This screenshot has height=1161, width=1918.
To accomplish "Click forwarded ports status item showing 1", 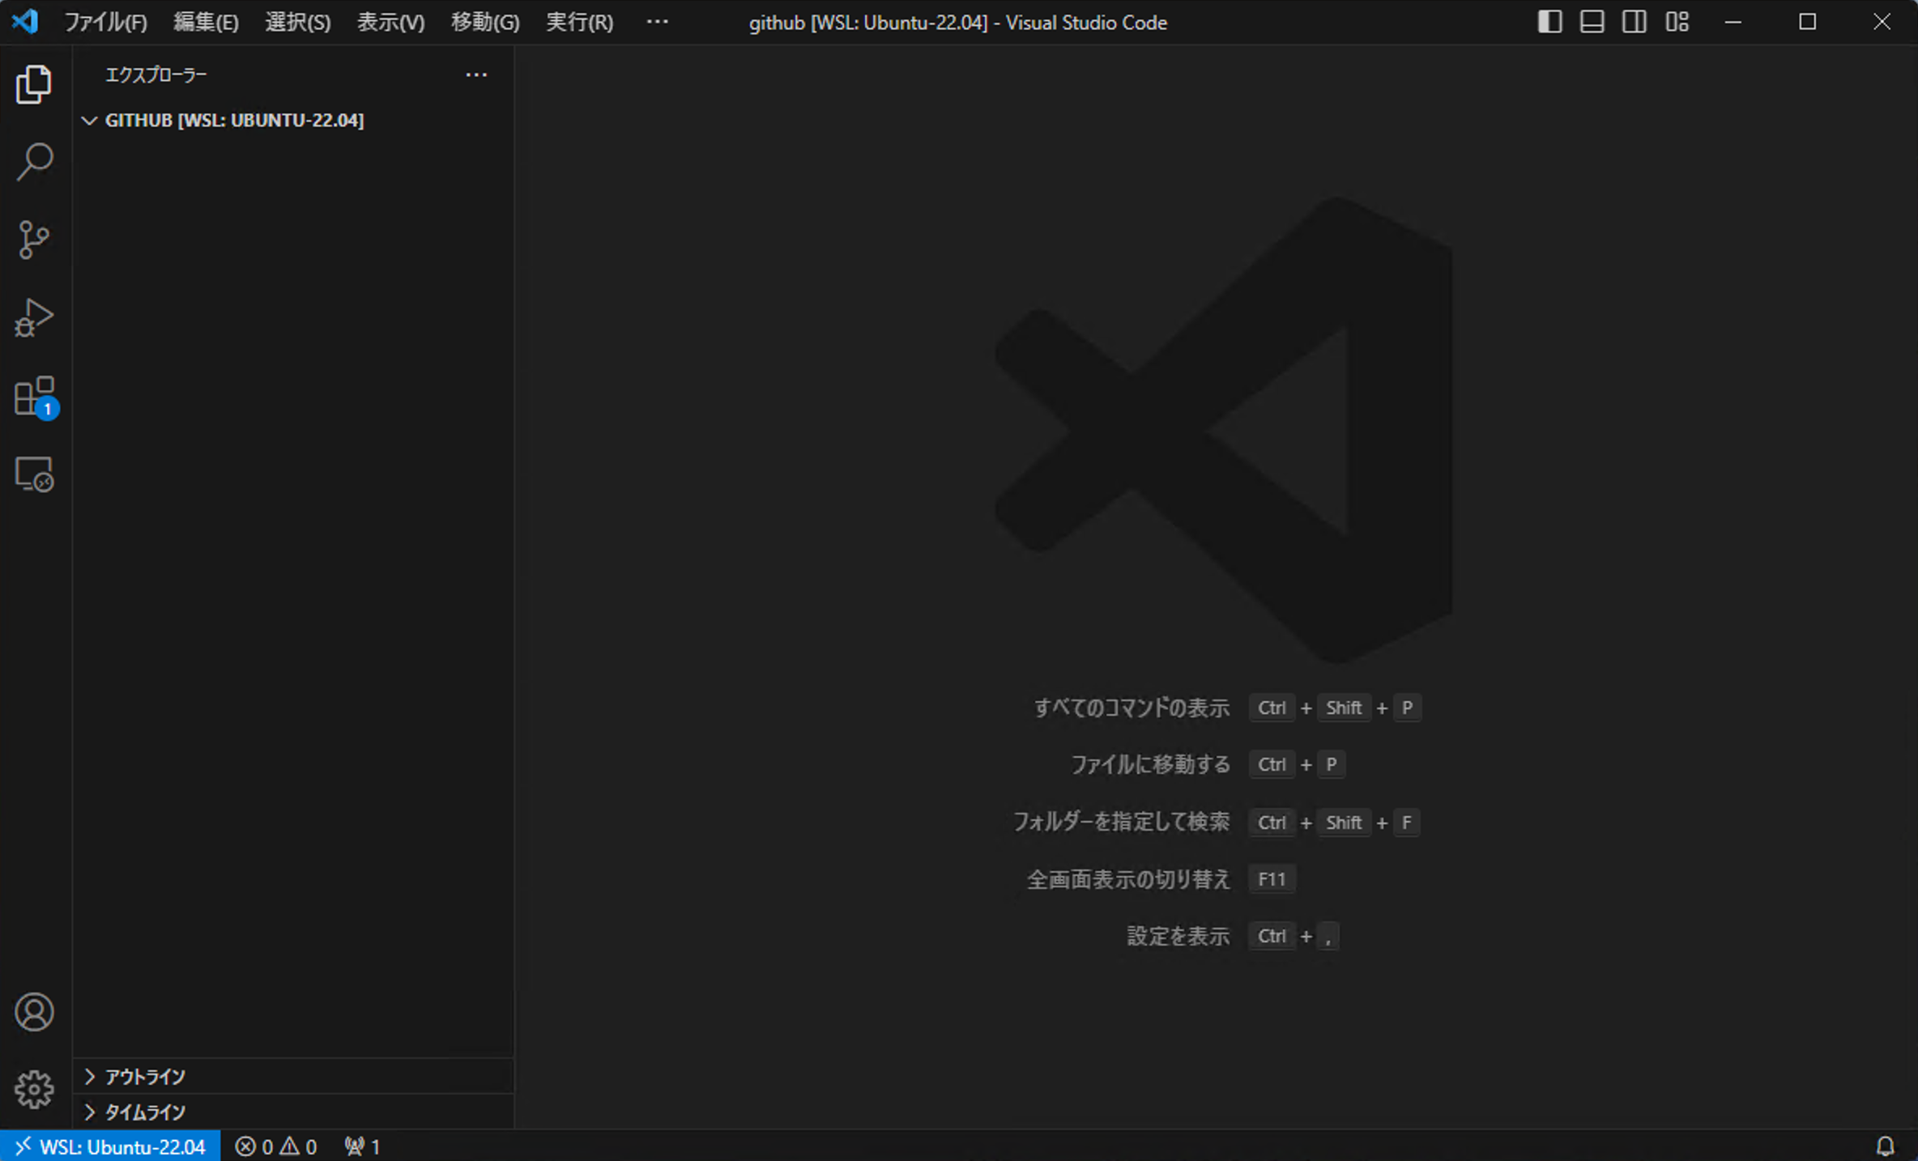I will (362, 1146).
